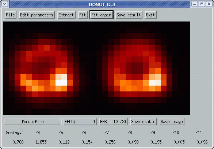This screenshot has height=149, width=214.
Task: Select the focus.fits filename field
Action: pos(33,121)
